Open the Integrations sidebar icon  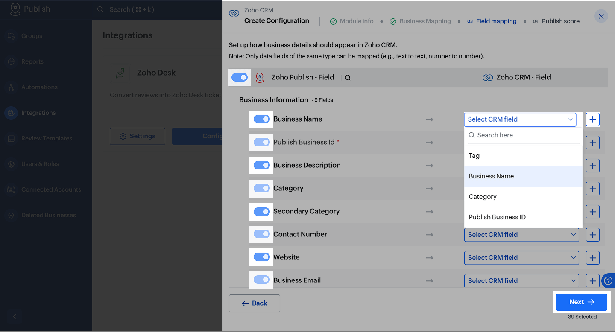(11, 113)
